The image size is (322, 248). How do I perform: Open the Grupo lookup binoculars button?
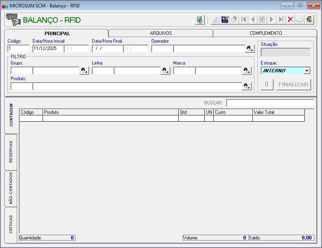pyautogui.click(x=84, y=70)
